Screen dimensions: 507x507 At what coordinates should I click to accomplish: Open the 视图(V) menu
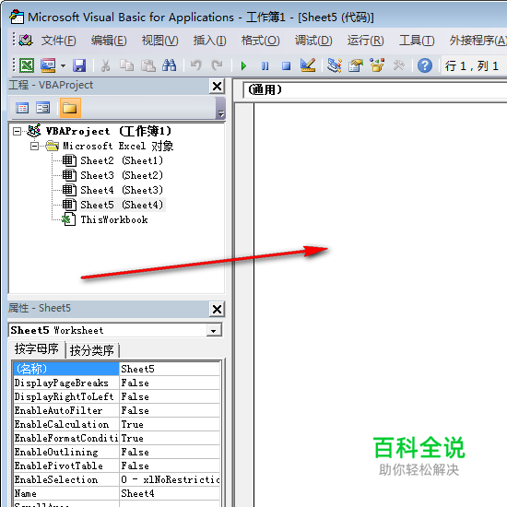pyautogui.click(x=159, y=41)
